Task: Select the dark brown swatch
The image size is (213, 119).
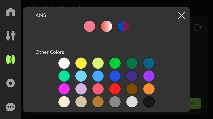Action: click(x=132, y=89)
